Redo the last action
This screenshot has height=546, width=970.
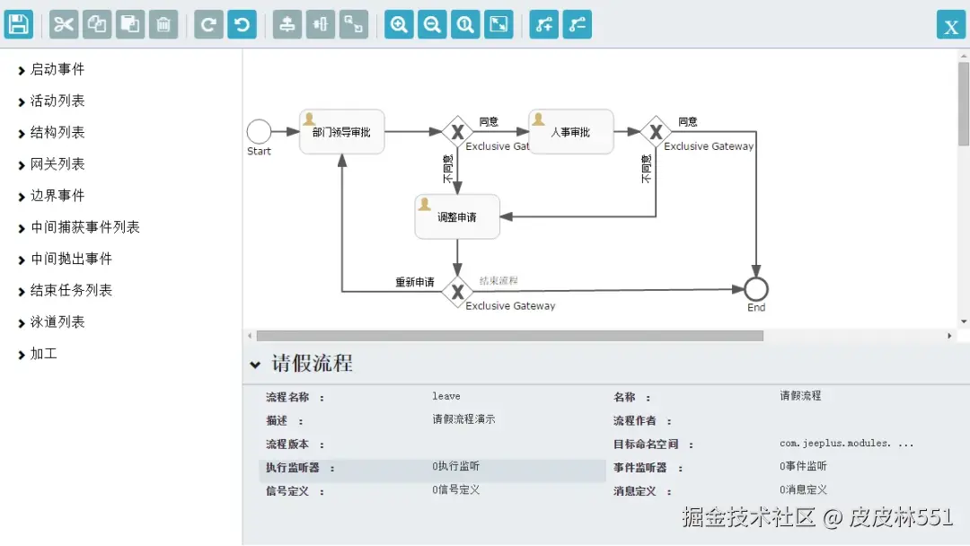pyautogui.click(x=207, y=24)
